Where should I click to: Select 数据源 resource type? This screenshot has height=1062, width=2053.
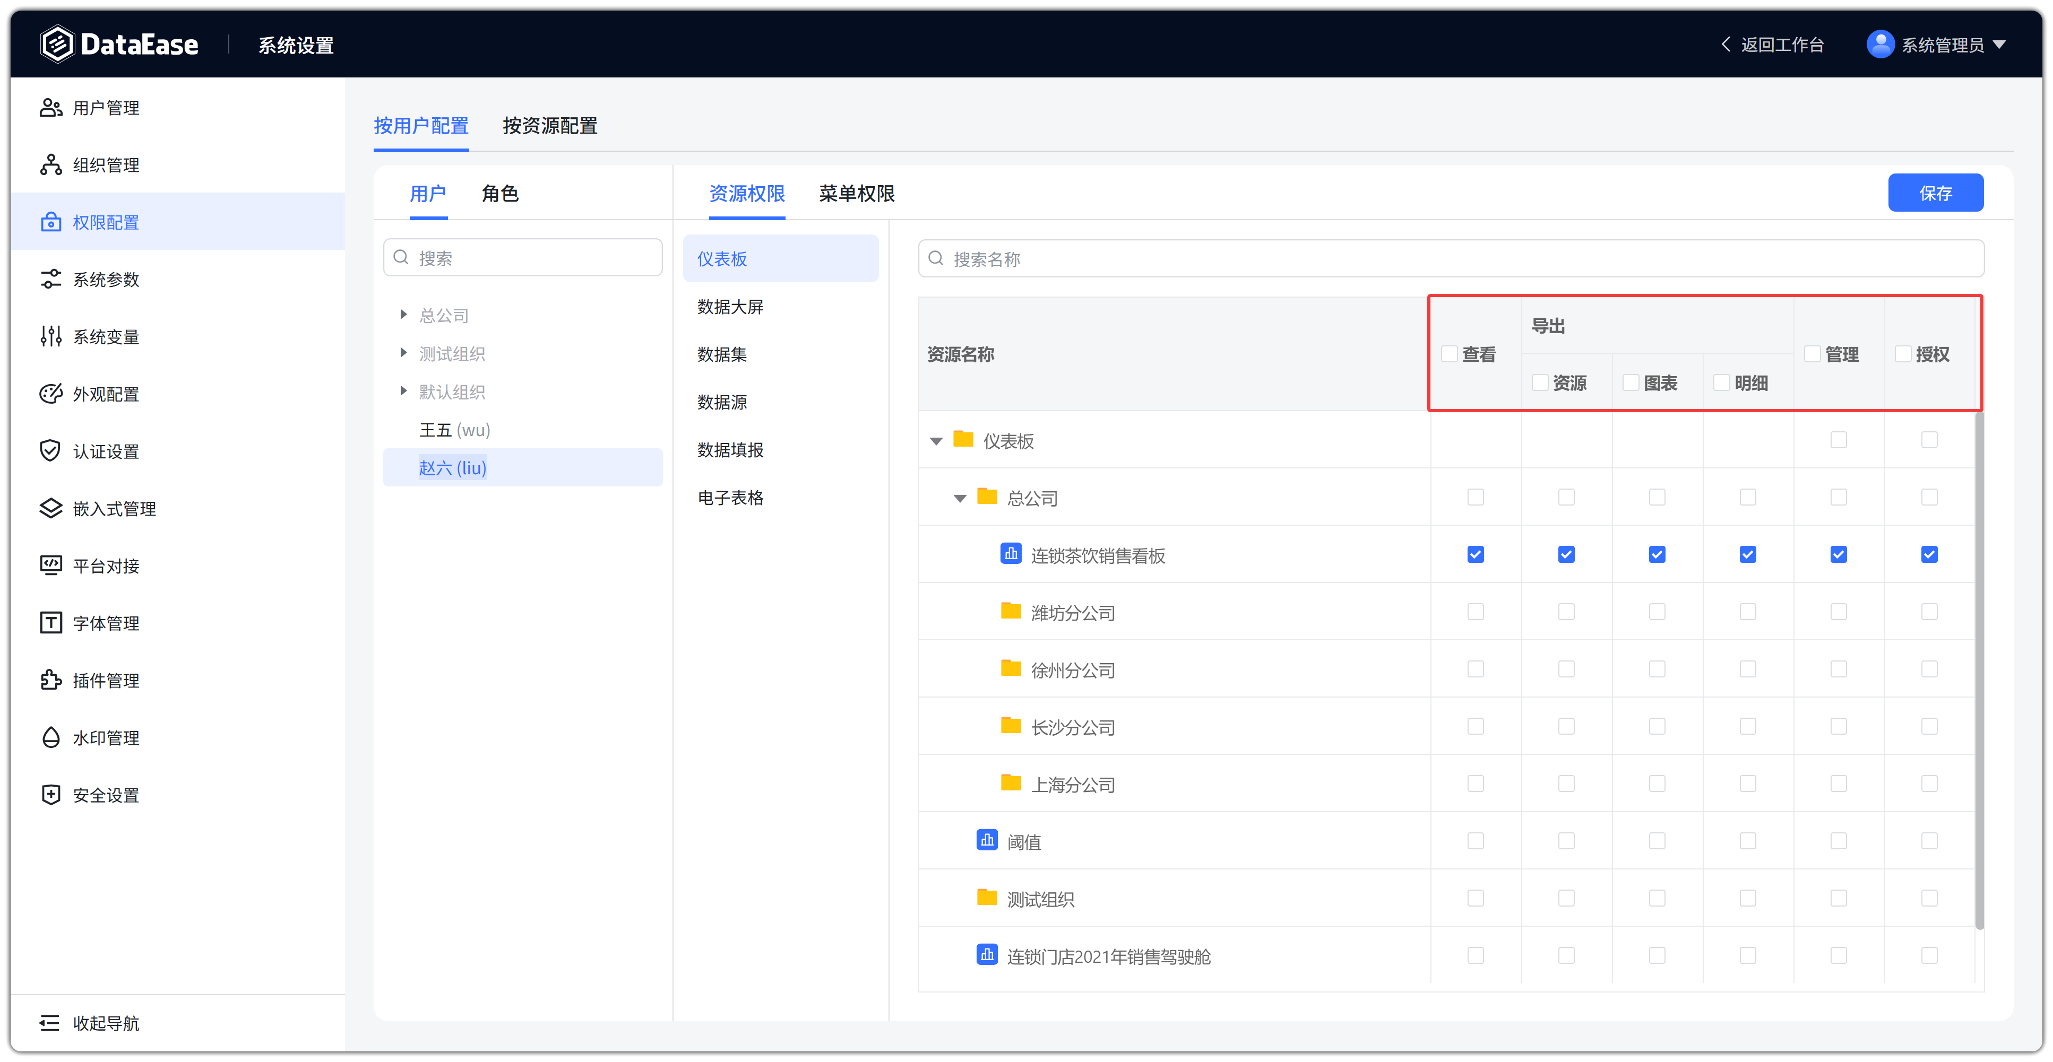(780, 402)
